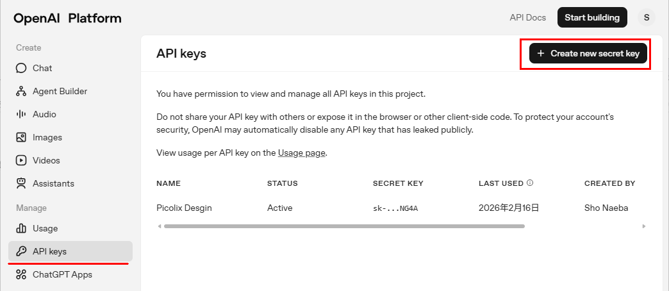Viewport: 669px width, 291px height.
Task: Click the Sho Naeba creator cell
Action: coord(606,208)
